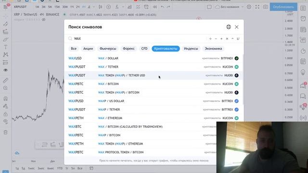Select the 'Акции' filter tab
Image resolution: width=308 pixels, height=173 pixels.
coord(88,49)
